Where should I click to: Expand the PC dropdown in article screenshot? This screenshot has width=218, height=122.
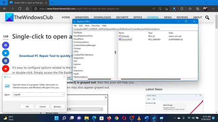(x=102, y=109)
